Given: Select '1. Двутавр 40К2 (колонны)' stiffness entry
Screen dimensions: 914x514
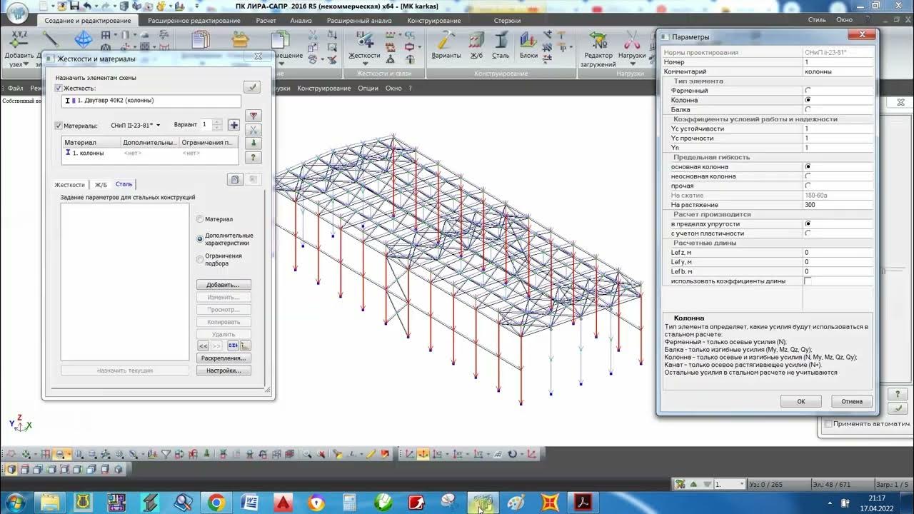Looking at the screenshot, I should tap(151, 101).
